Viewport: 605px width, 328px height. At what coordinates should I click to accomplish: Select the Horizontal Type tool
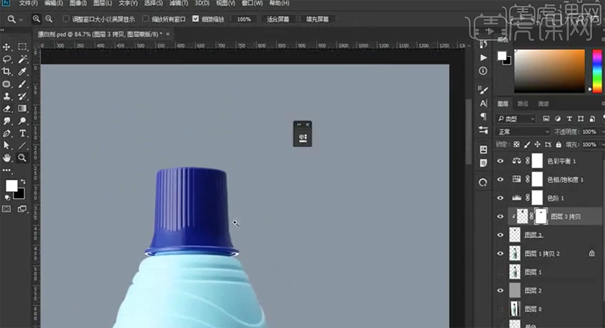[23, 133]
